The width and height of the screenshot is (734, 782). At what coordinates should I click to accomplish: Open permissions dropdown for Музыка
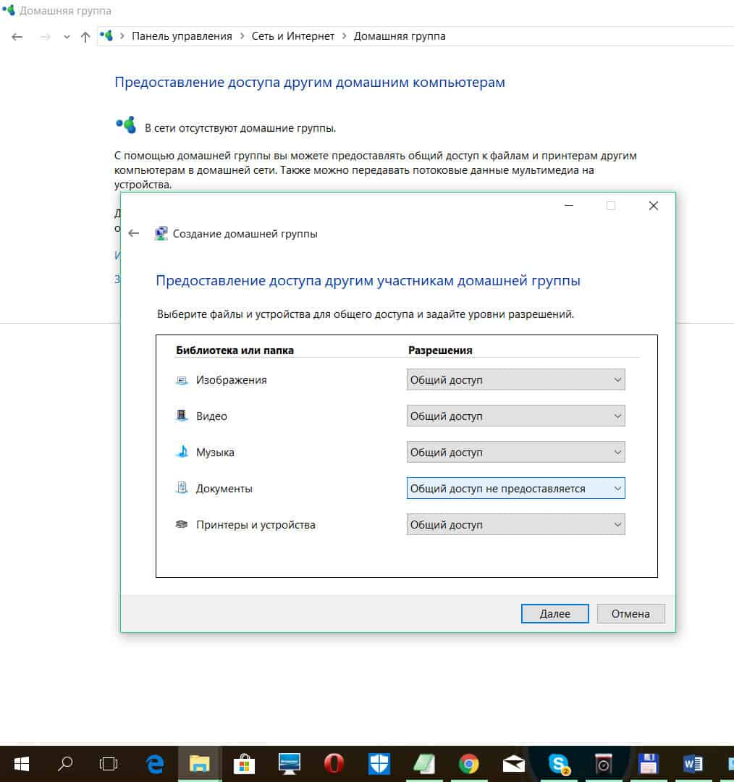point(515,452)
